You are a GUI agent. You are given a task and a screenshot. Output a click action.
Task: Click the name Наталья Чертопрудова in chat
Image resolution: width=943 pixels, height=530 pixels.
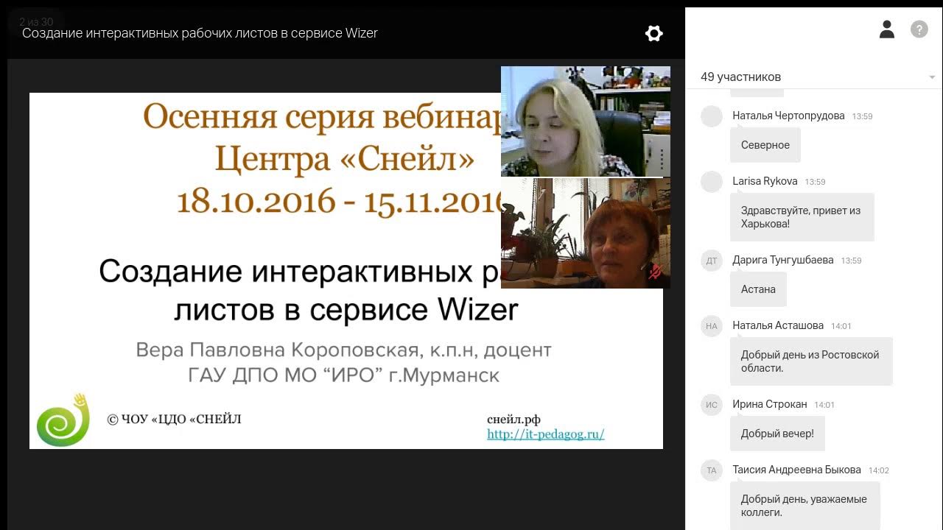click(788, 116)
